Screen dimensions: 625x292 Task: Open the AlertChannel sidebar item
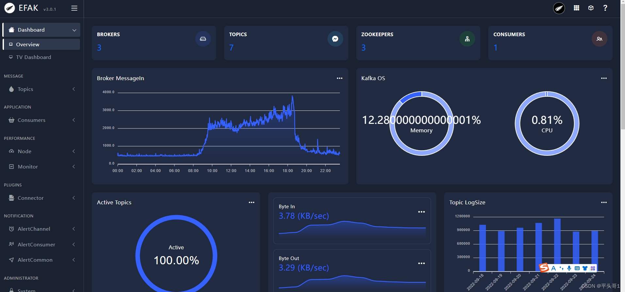tap(41, 229)
